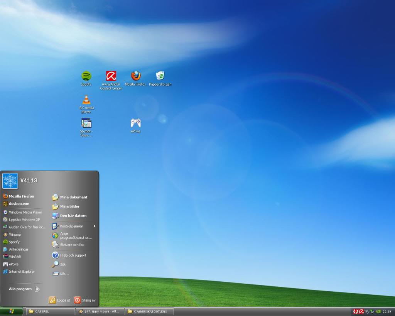Choose Winamp in the Start menu
The image size is (395, 316).
[15, 235]
